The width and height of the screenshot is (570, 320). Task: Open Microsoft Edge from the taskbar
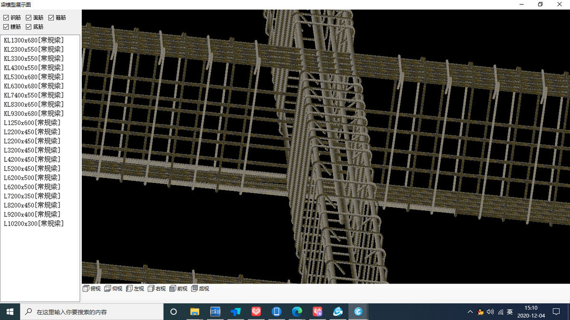tap(297, 311)
